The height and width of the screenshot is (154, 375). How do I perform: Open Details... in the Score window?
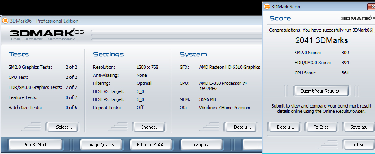(284, 127)
